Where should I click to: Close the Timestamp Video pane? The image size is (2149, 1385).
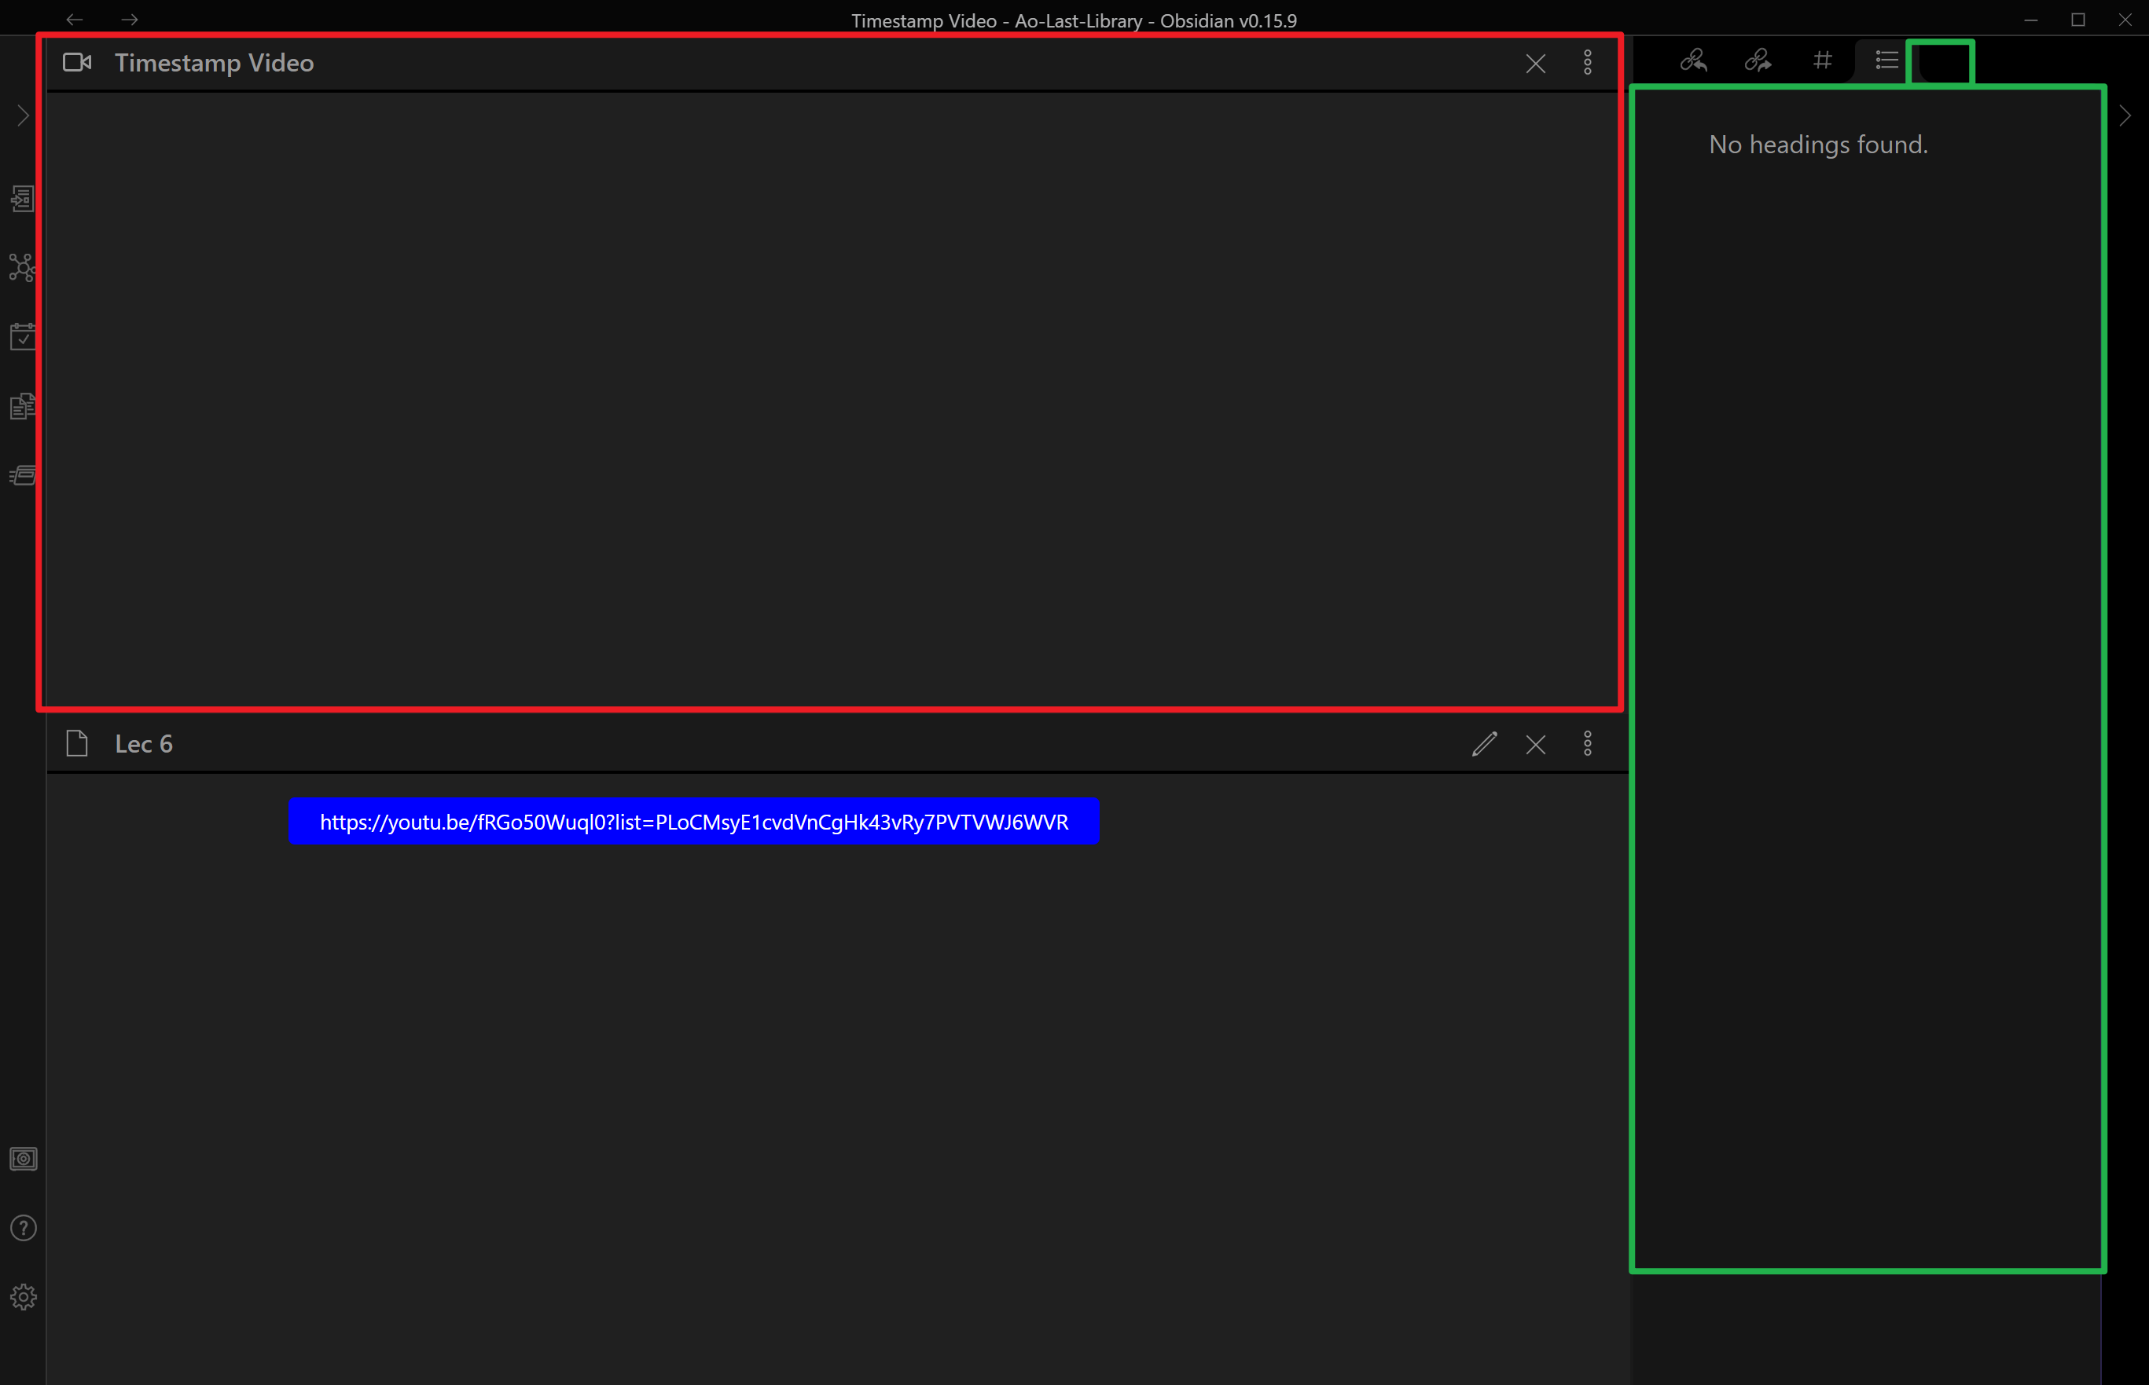[1534, 63]
